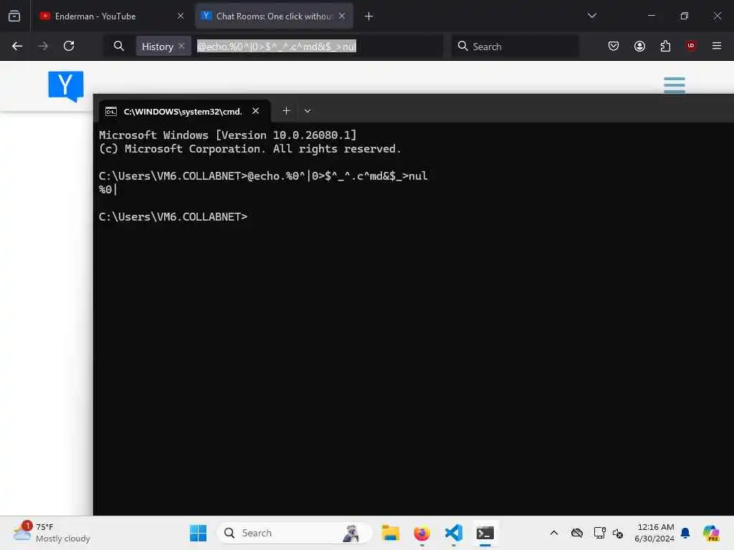Focus the URL bar with echo command text
This screenshot has height=550, width=734.
(x=276, y=47)
